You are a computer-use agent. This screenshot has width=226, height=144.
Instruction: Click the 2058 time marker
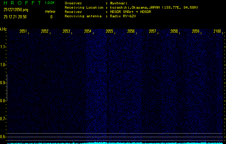(174, 31)
